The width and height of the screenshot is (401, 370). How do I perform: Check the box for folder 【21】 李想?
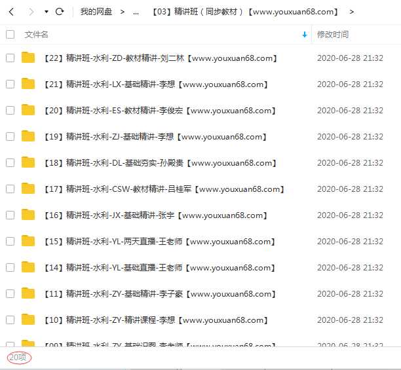point(10,84)
